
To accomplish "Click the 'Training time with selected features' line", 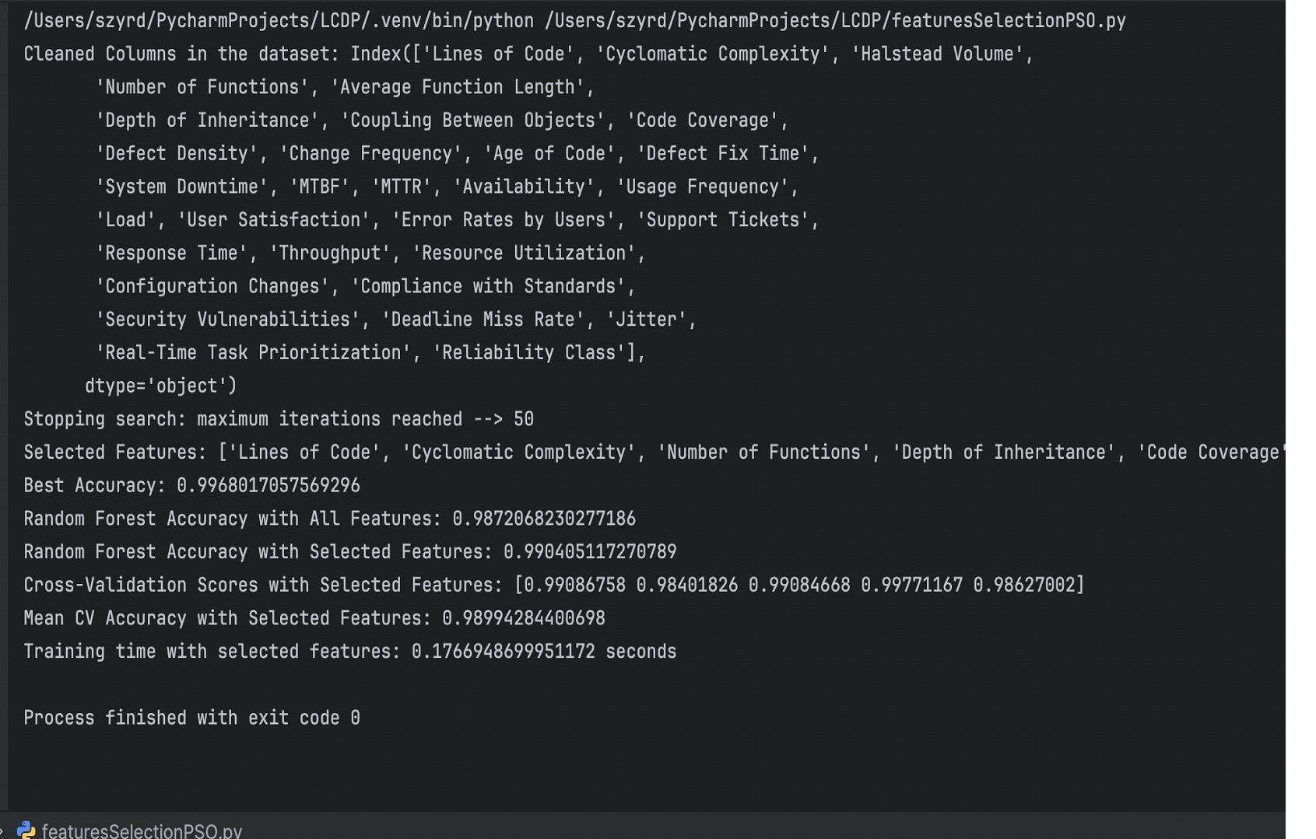I will (350, 652).
